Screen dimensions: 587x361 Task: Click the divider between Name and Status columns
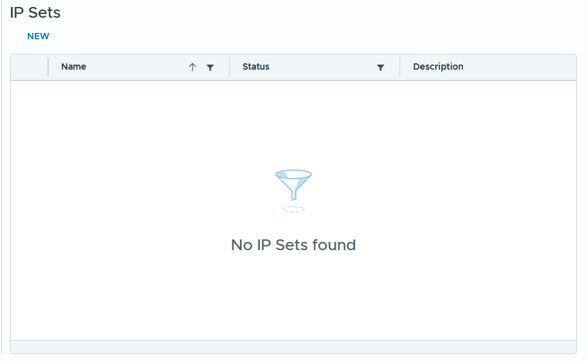(229, 67)
